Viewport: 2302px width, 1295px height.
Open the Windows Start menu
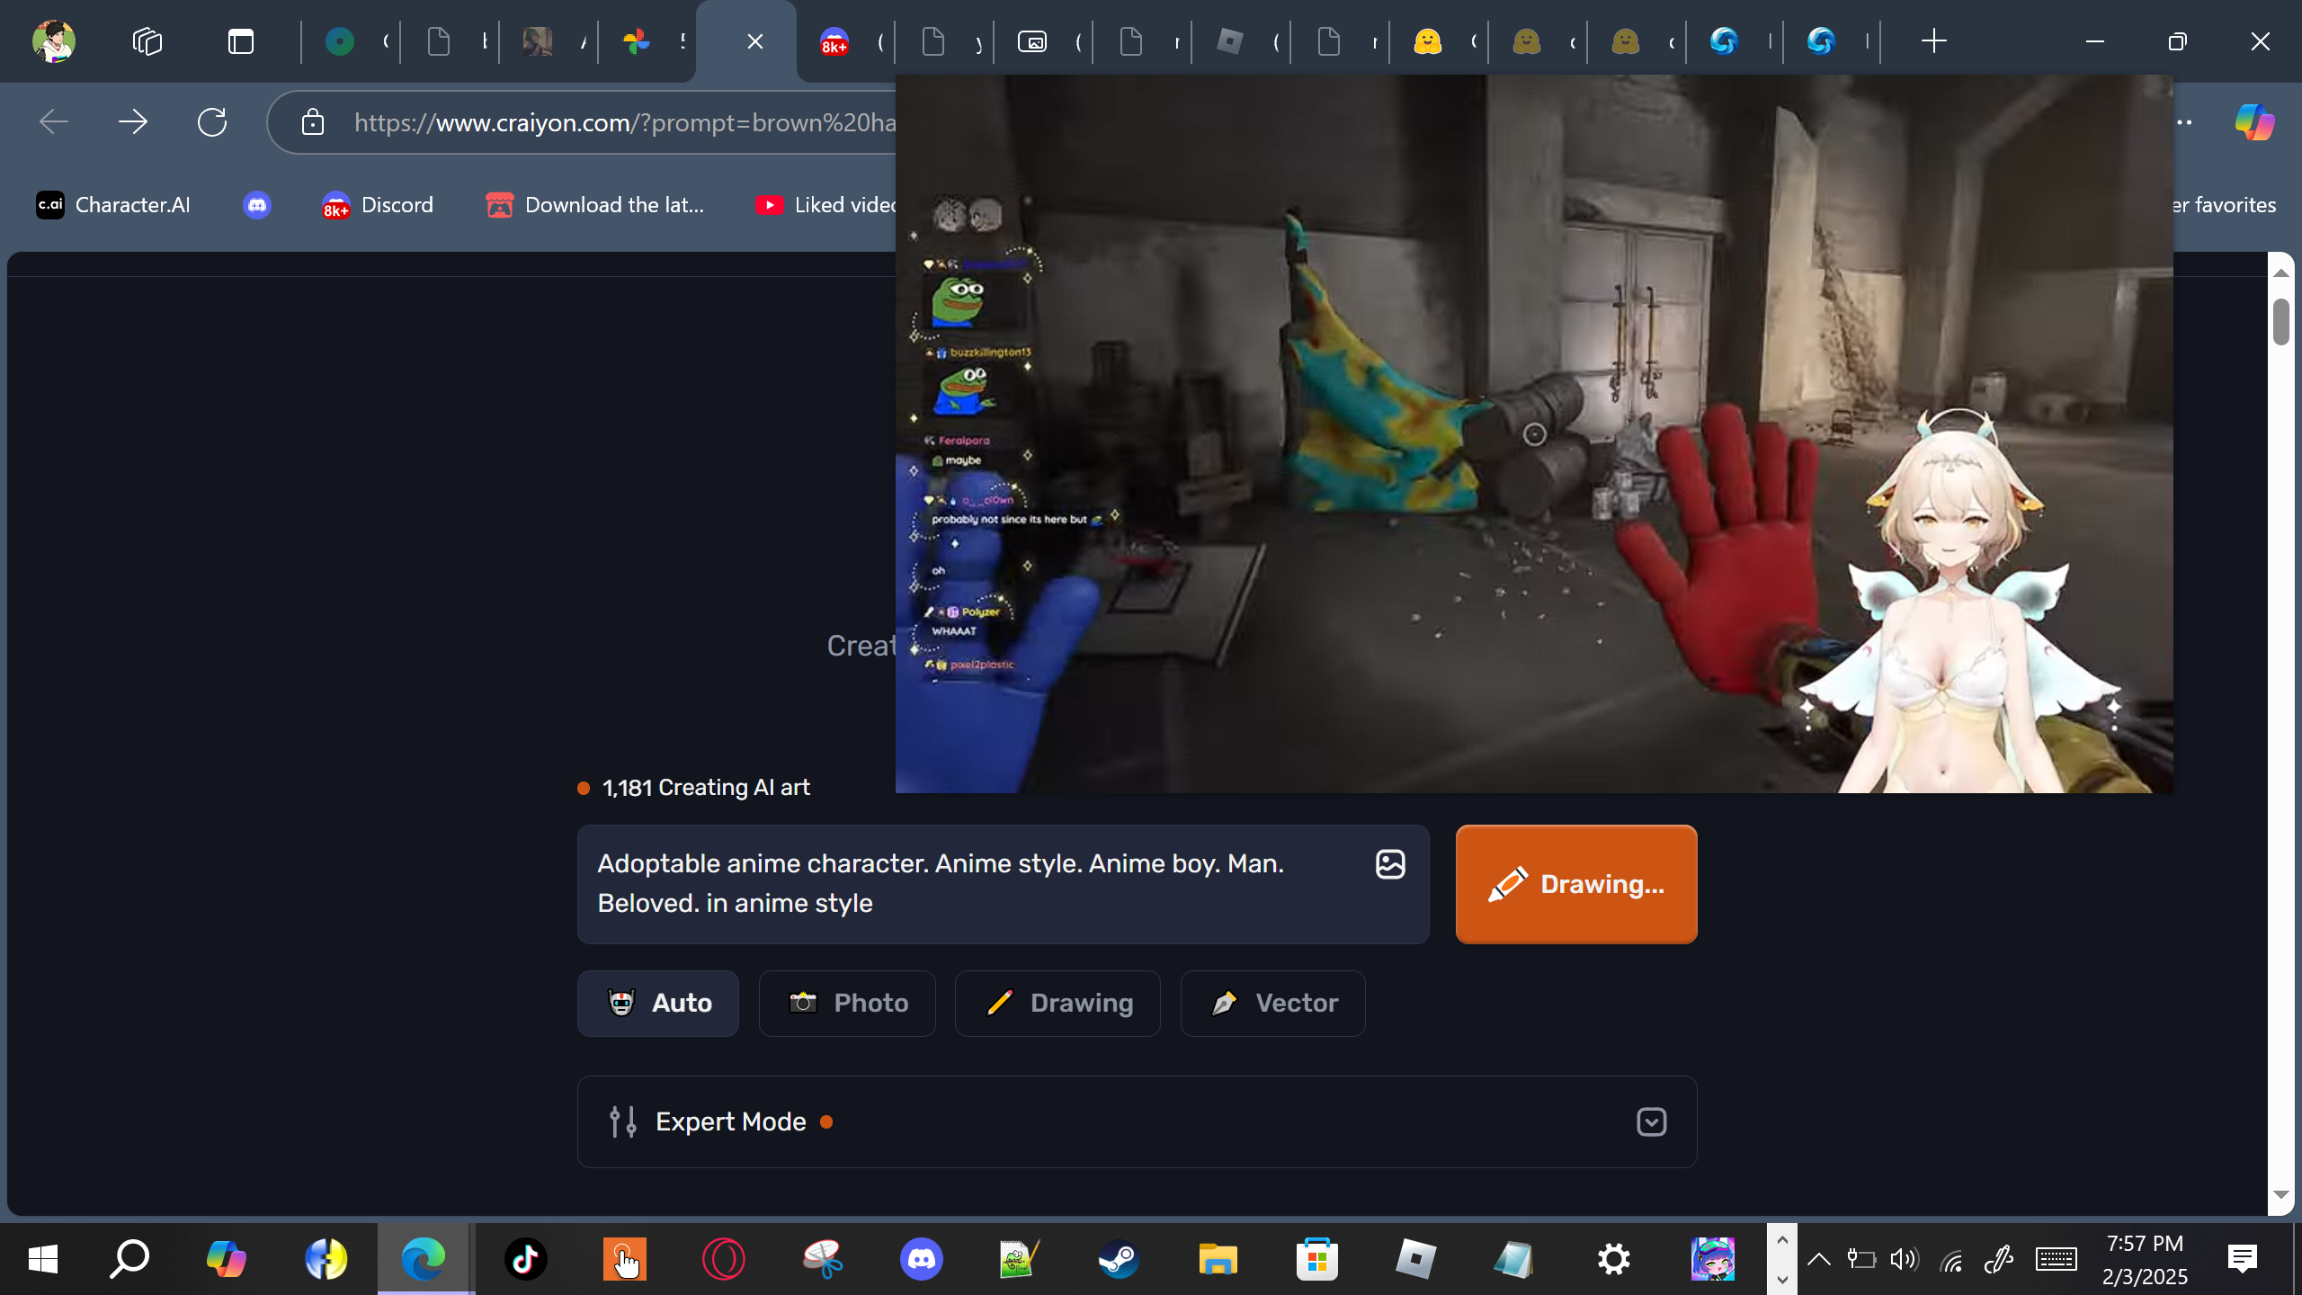43,1259
